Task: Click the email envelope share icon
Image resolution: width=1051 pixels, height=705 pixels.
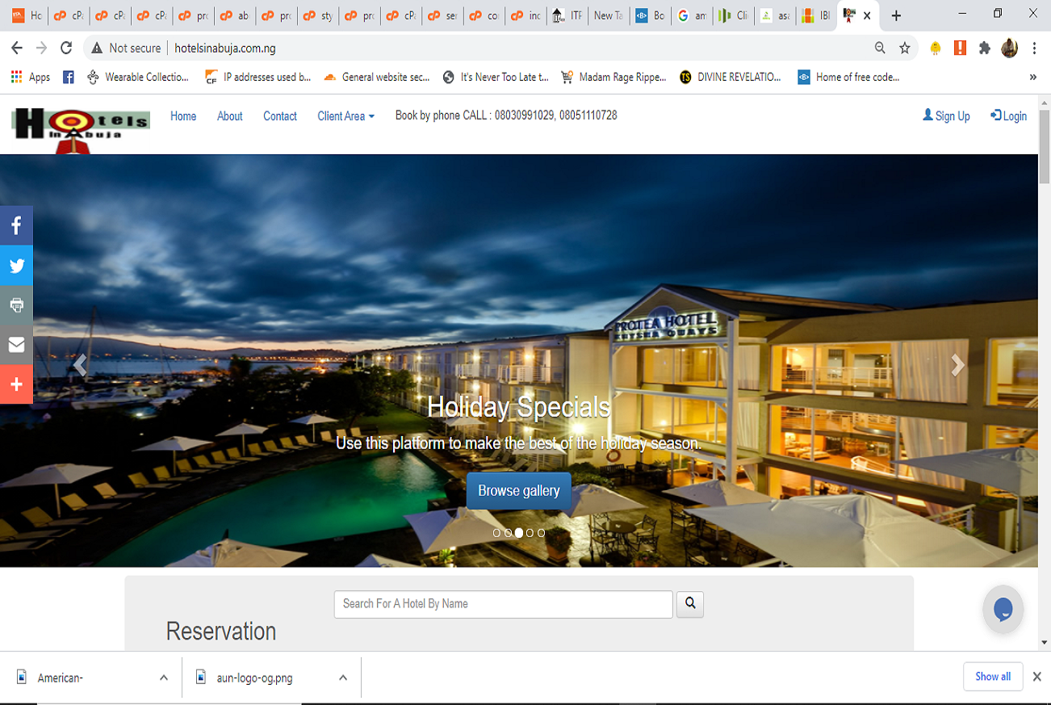Action: [x=16, y=344]
